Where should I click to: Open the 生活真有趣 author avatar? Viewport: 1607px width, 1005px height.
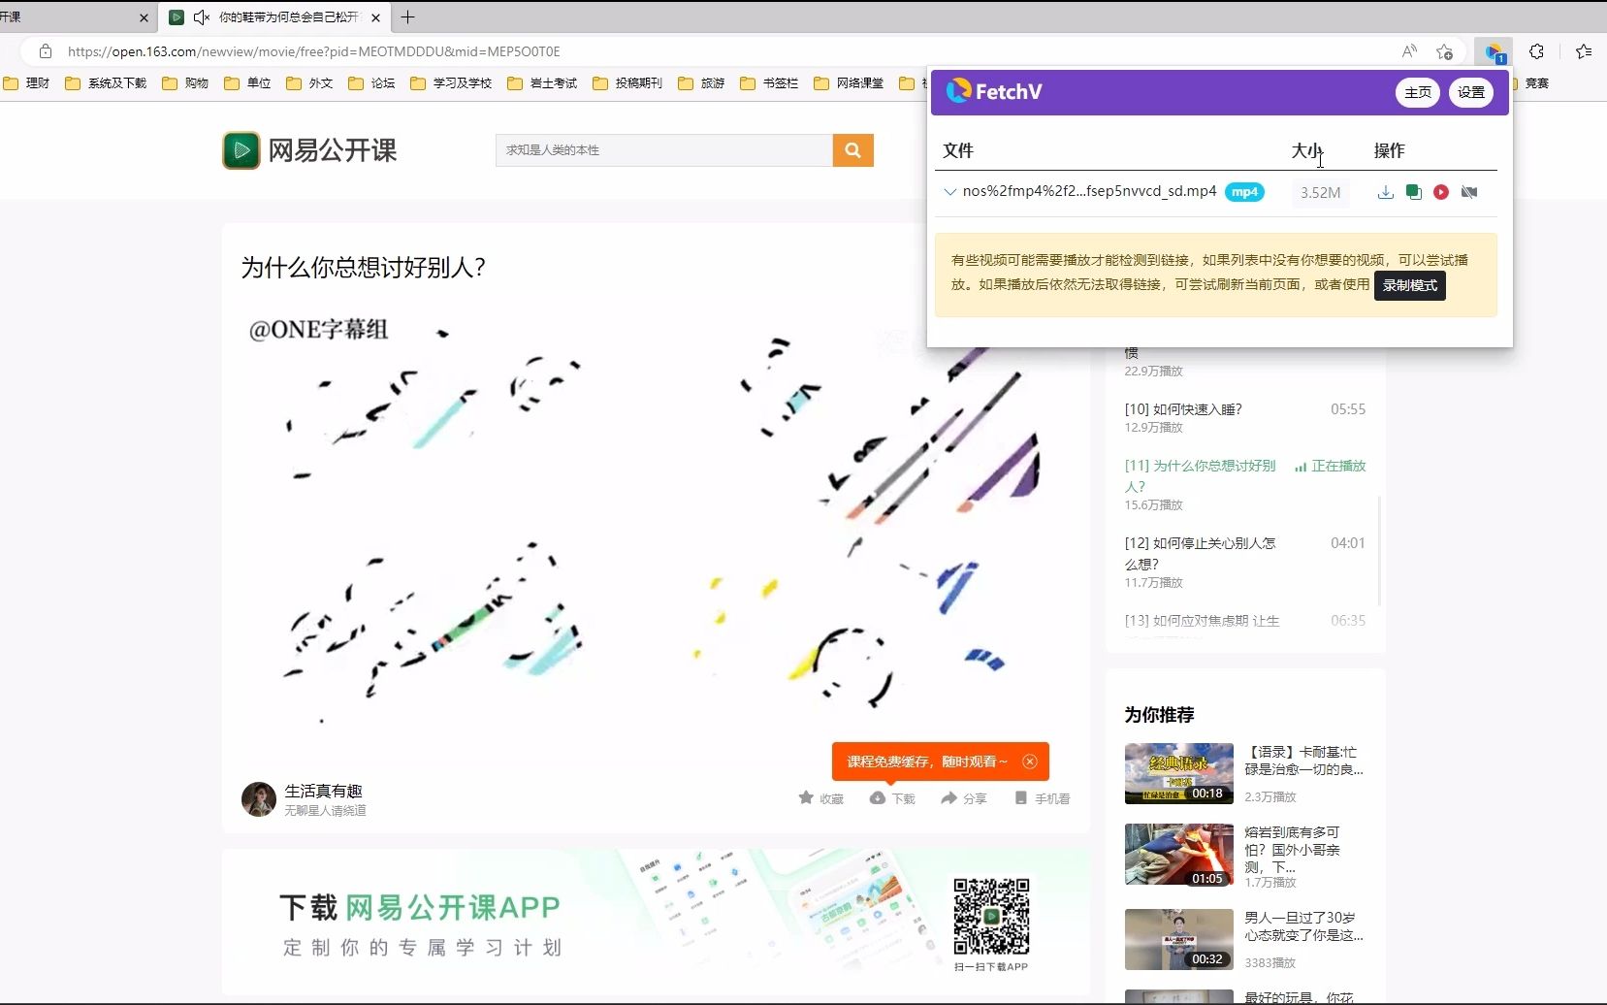click(x=259, y=799)
